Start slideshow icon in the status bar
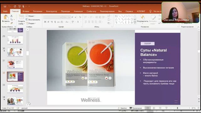The image size is (201, 113). pos(166,108)
